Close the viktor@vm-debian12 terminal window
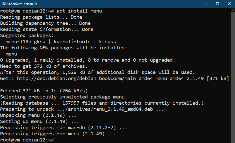Viewport: 235px width, 143px height. click(x=229, y=4)
